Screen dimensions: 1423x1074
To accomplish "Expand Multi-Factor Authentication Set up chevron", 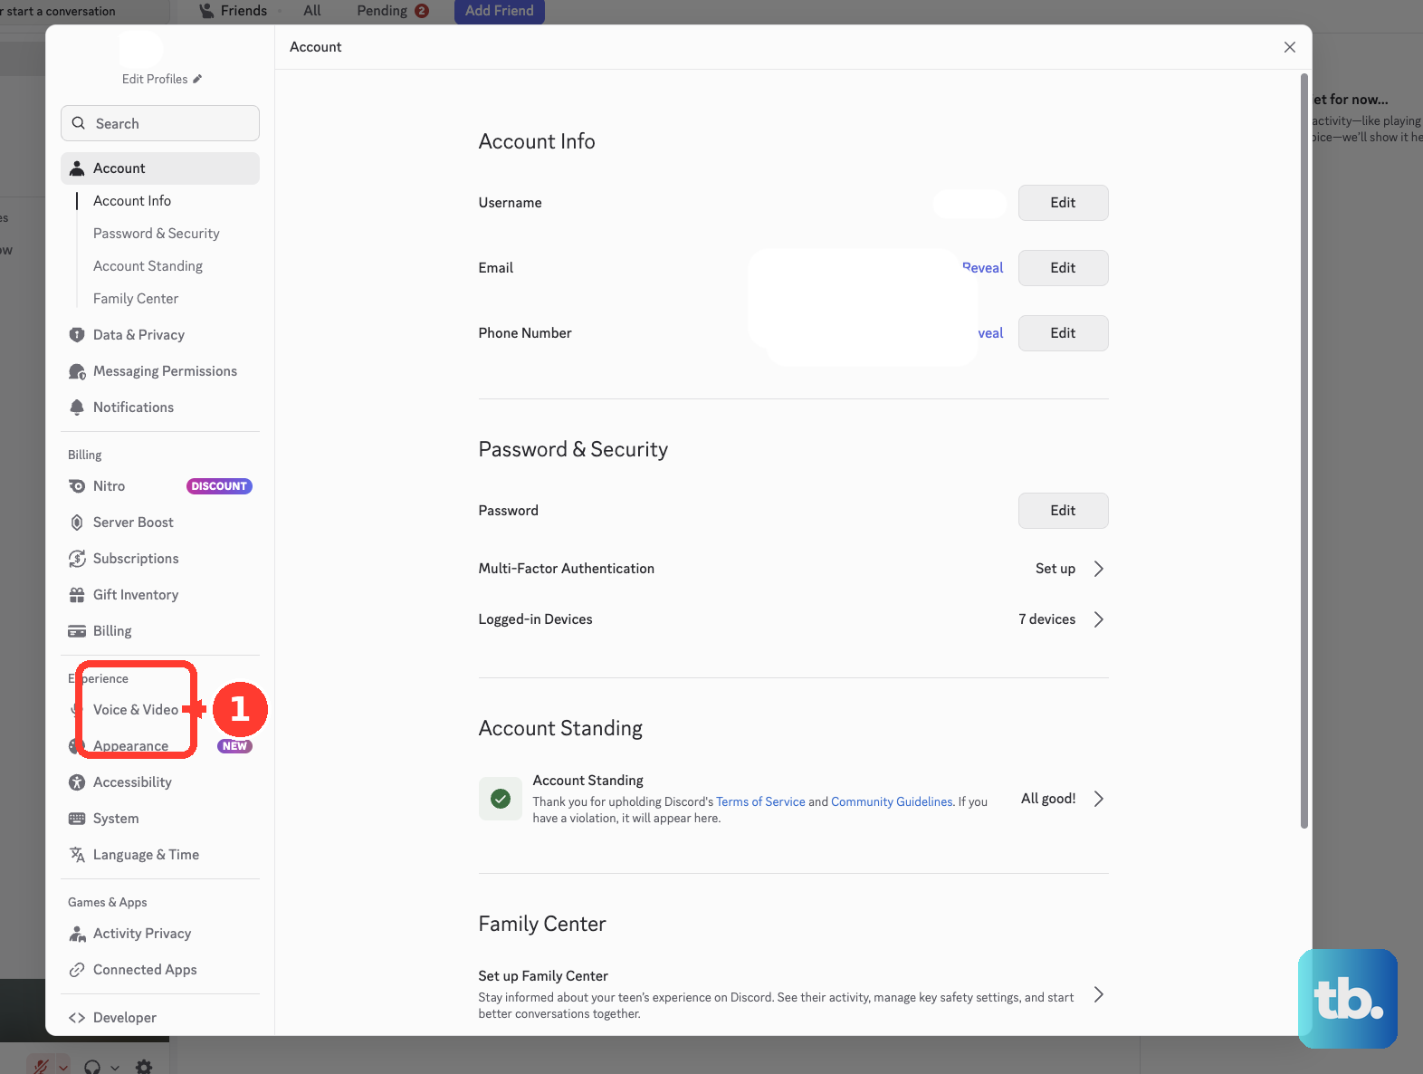I will (x=1098, y=569).
